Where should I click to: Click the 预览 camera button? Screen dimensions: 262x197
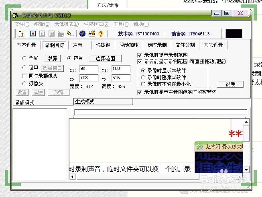coord(59,92)
